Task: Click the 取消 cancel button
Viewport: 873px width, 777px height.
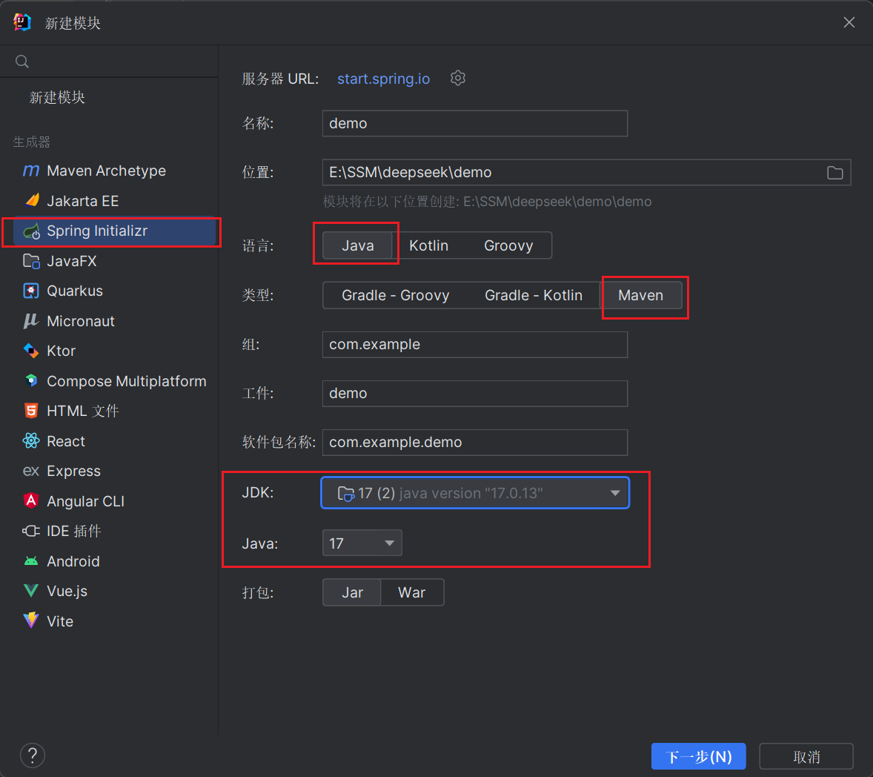Action: 806,756
